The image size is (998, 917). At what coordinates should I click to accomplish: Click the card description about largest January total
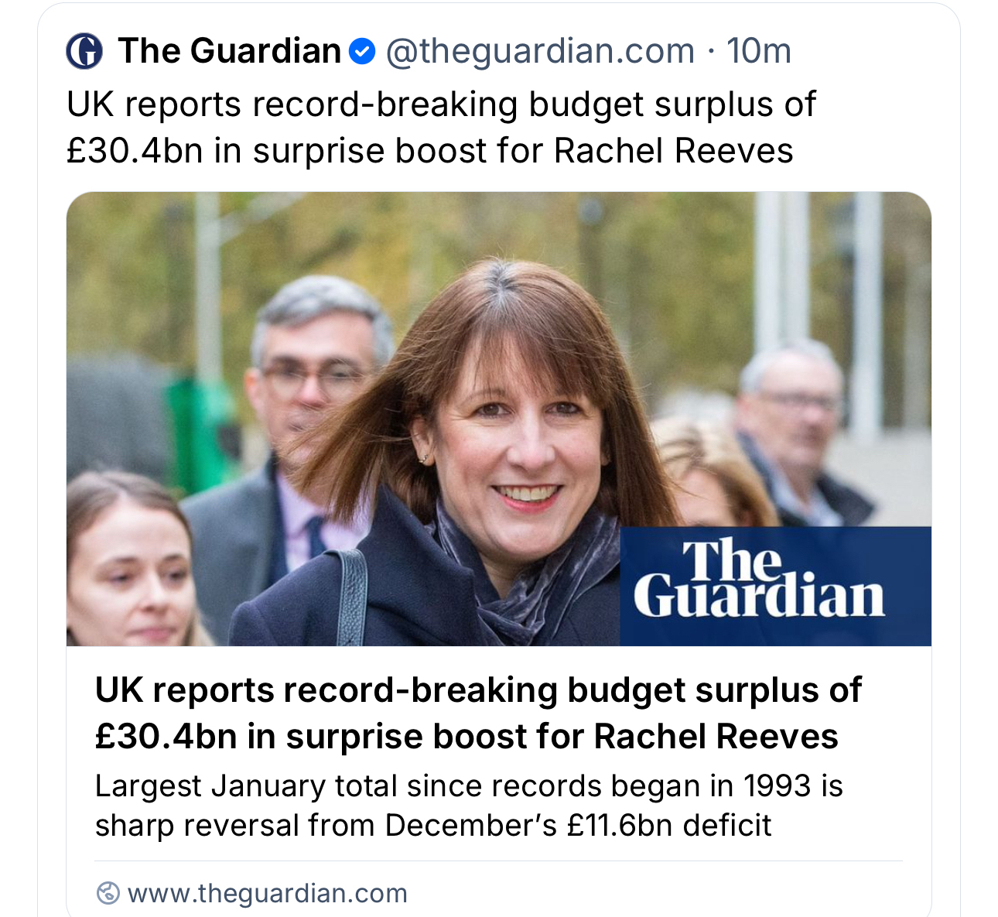[x=468, y=806]
